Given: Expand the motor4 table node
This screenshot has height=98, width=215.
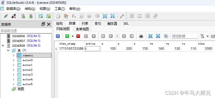Looking at the screenshot, I should (x=13, y=79).
